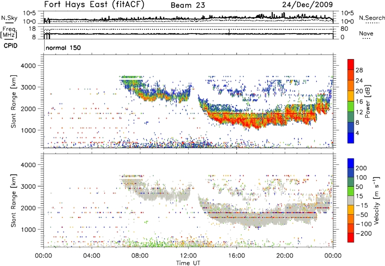Click the power color bar value '4'
Image resolution: width=385 pixels, height=266 pixels.
click(357, 133)
